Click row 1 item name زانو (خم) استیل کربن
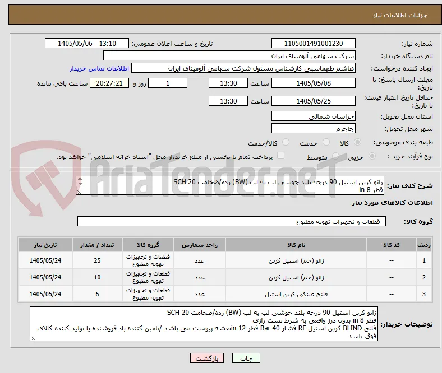 (x=296, y=260)
